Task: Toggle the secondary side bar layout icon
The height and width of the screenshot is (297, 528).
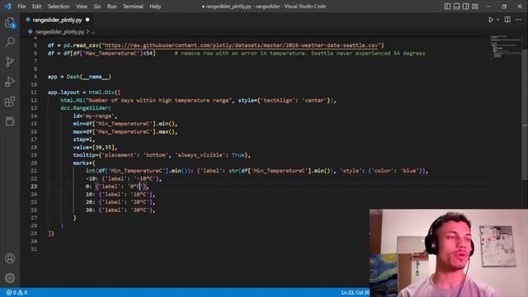Action: pos(465,7)
